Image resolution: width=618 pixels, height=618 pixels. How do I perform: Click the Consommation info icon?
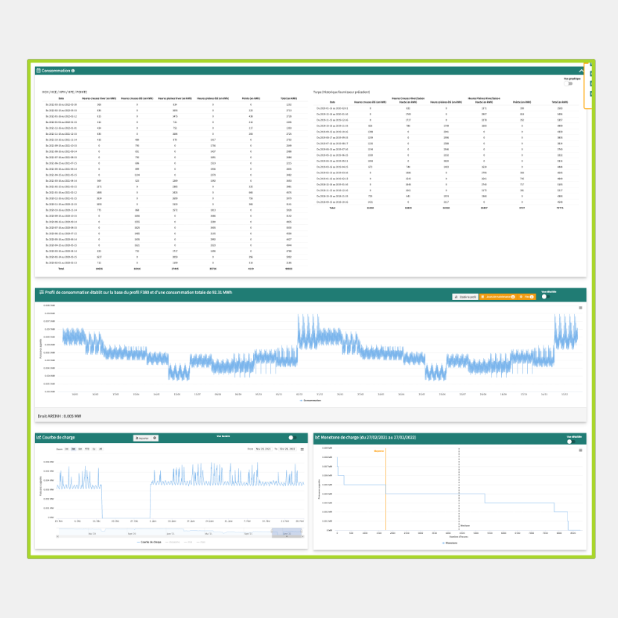[x=73, y=70]
